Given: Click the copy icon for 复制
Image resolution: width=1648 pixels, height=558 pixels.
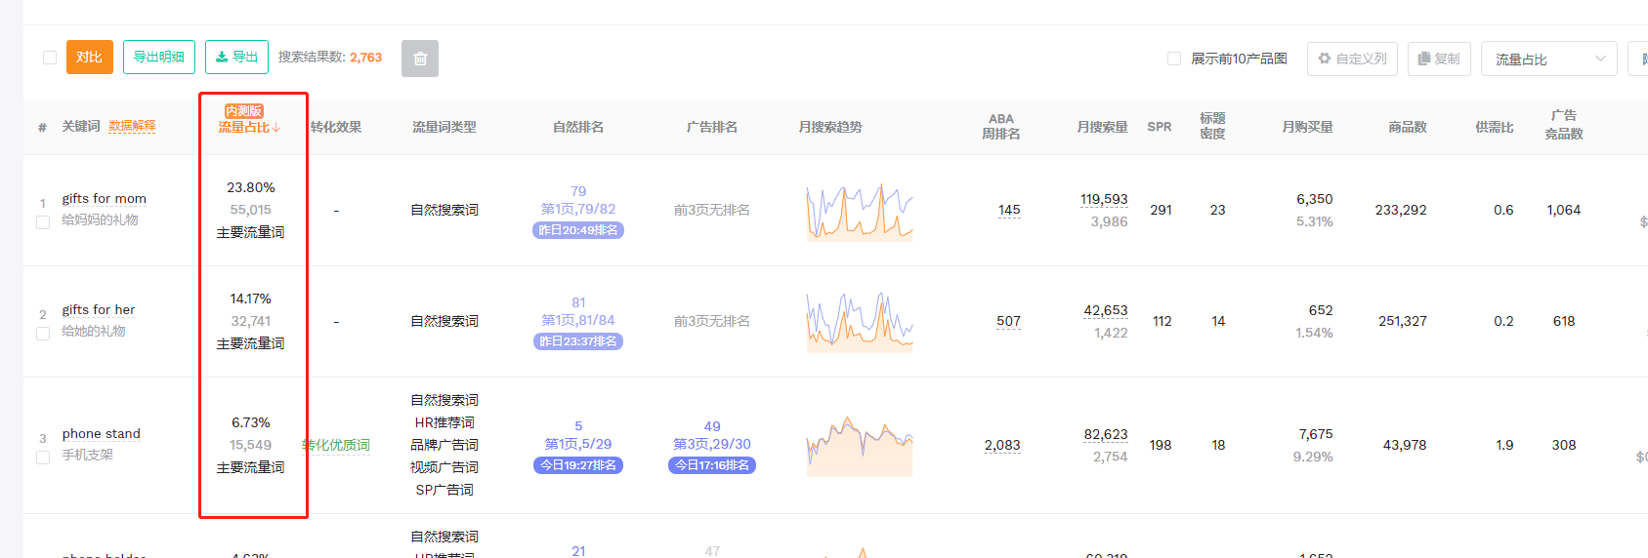Looking at the screenshot, I should click(x=1424, y=59).
